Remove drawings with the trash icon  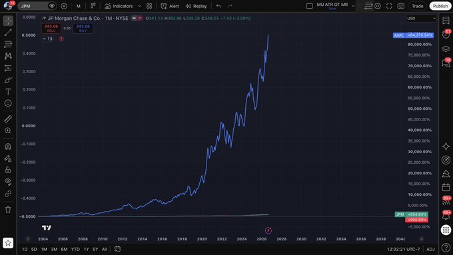pyautogui.click(x=8, y=209)
